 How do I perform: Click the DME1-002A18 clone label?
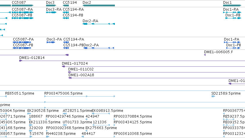tap(81, 75)
